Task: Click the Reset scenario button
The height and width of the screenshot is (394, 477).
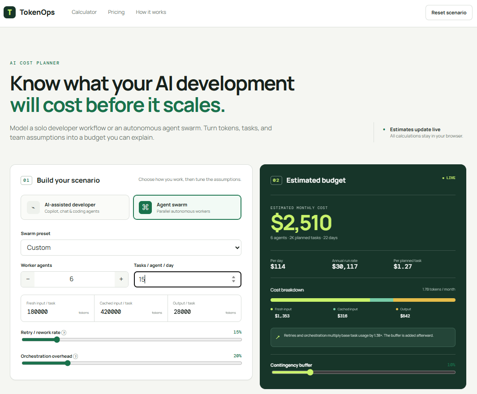Action: pyautogui.click(x=449, y=13)
